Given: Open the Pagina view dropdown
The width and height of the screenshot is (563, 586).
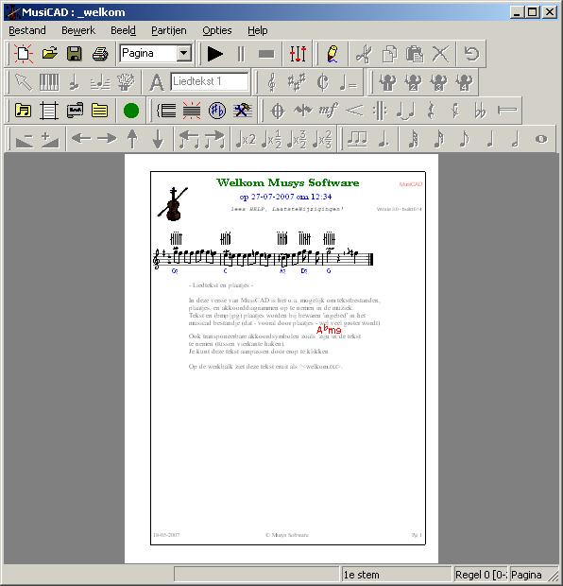Looking at the screenshot, I should (x=184, y=54).
